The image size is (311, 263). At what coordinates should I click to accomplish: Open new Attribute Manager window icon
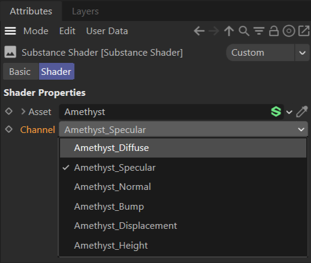tap(304, 31)
